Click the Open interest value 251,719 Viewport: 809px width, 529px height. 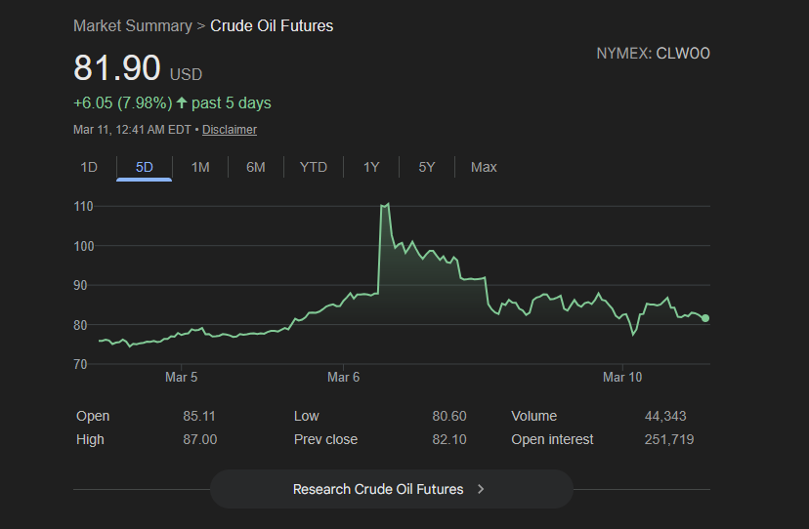[669, 440]
